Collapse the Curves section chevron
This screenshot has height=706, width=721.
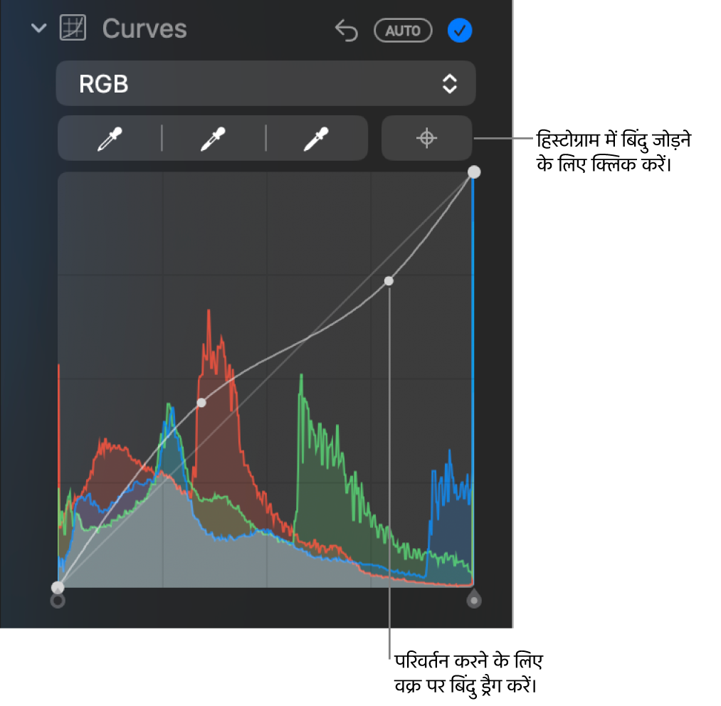coord(38,28)
